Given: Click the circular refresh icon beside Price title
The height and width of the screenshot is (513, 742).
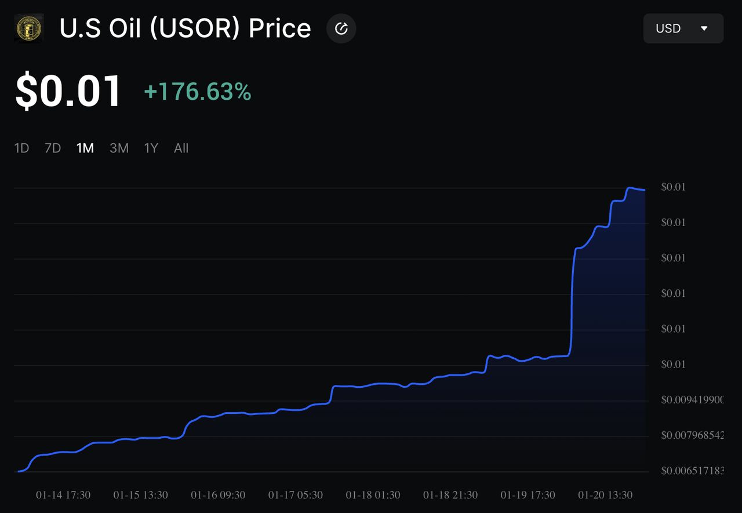Looking at the screenshot, I should tap(341, 28).
